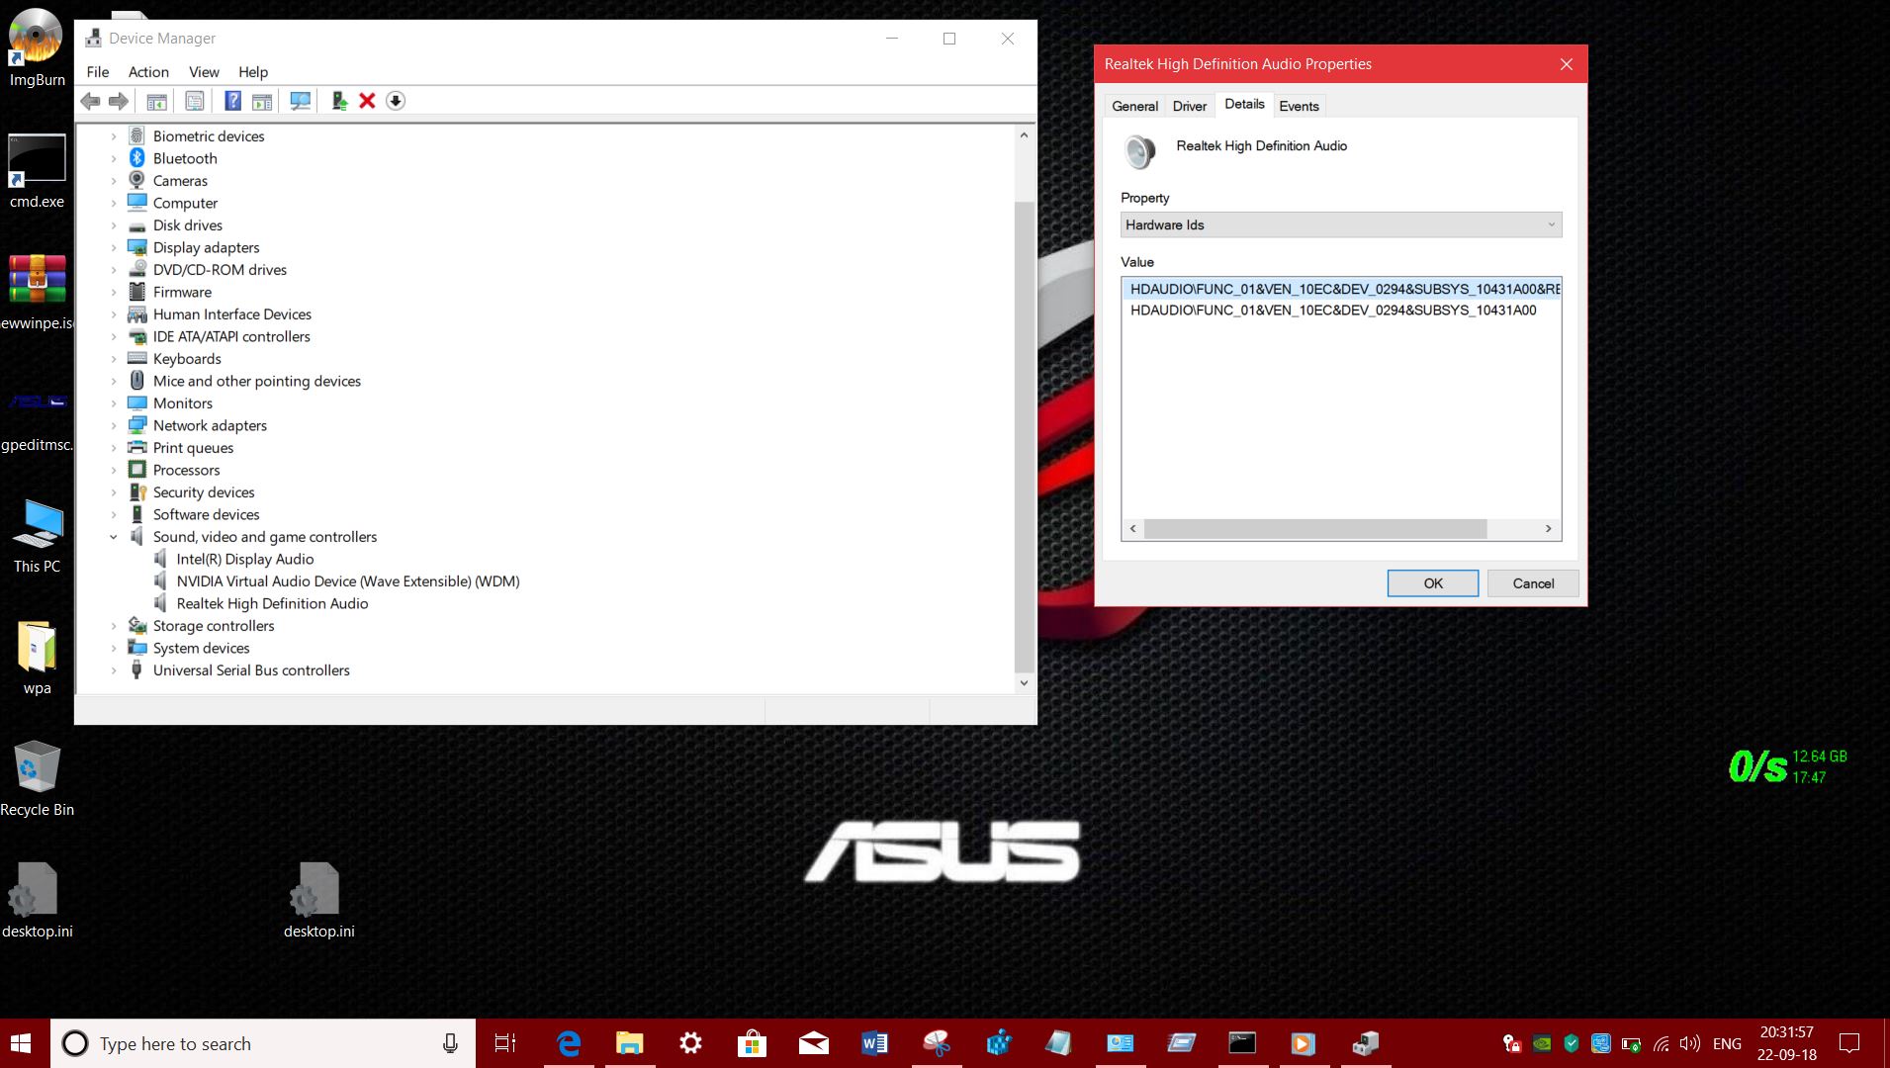The height and width of the screenshot is (1068, 1890).
Task: Expand the Biometric devices node
Action: click(114, 136)
